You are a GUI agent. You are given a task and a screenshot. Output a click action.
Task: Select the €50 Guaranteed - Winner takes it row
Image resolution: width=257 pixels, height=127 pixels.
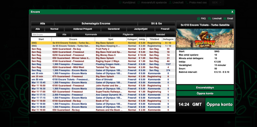click(x=103, y=58)
